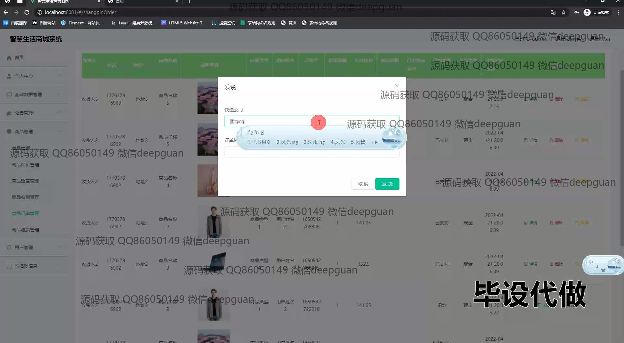Expand 用户管理 sidebar menu

[34, 248]
